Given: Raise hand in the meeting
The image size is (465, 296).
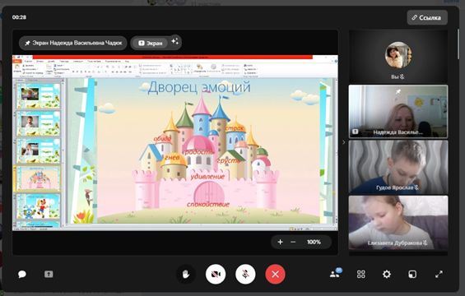Looking at the screenshot, I should pyautogui.click(x=186, y=274).
